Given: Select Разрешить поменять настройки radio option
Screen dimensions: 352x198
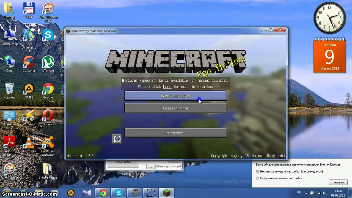Looking at the screenshot, I should tap(279, 178).
